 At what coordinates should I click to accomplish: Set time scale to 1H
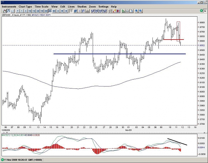point(42,11)
